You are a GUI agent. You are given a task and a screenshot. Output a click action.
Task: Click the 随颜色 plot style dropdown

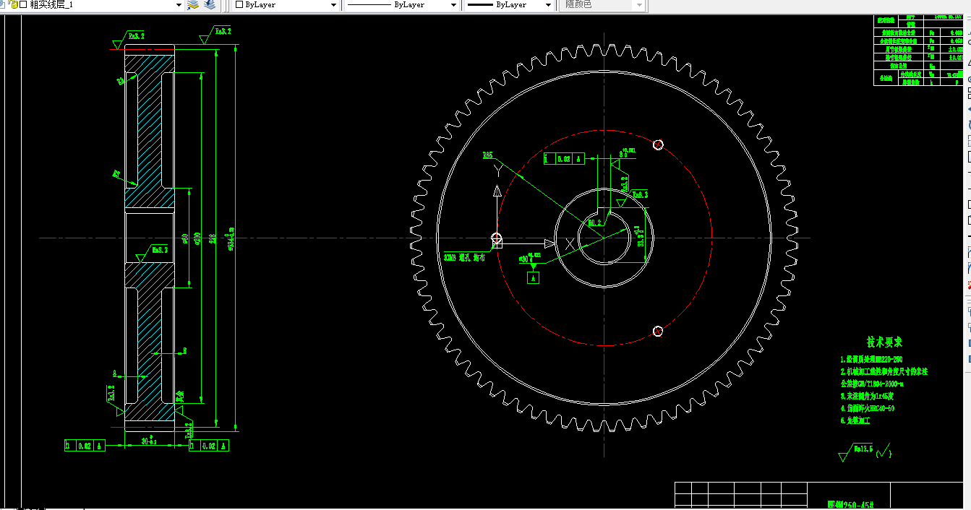click(604, 5)
